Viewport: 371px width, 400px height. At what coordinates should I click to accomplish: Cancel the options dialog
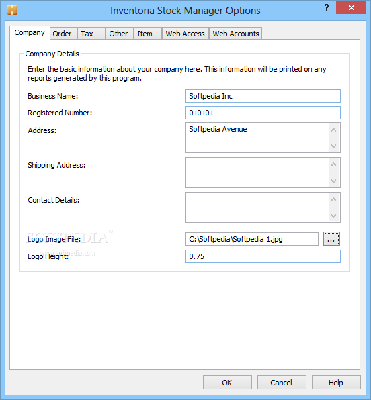282,382
